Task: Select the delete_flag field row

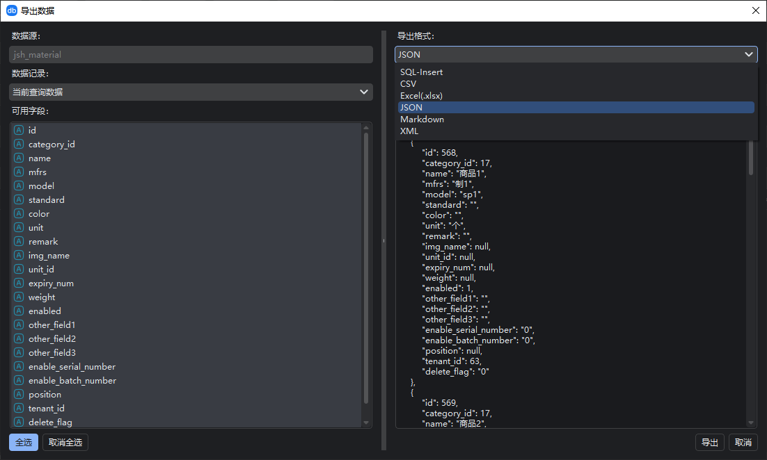Action: click(186, 422)
